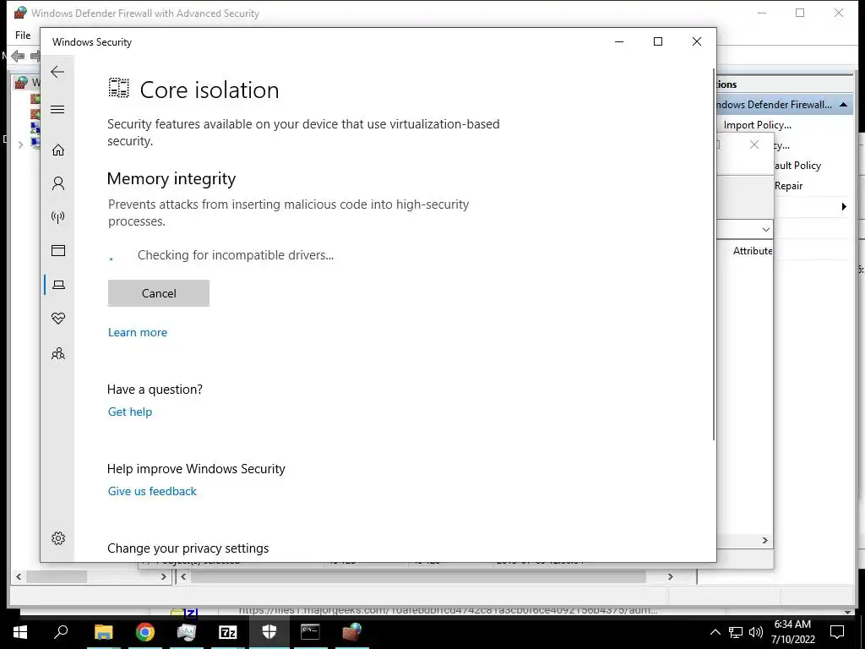Viewport: 865px width, 649px height.
Task: Open File Explorer from taskbar
Action: (103, 632)
